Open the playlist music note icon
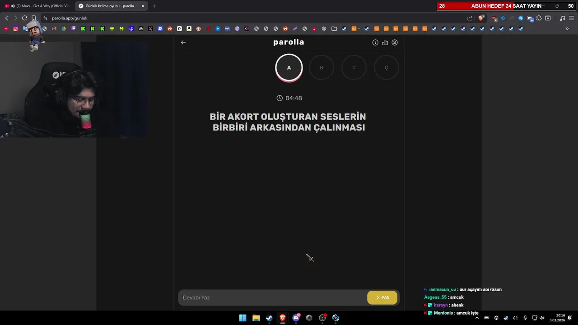This screenshot has height=325, width=578. point(562,18)
